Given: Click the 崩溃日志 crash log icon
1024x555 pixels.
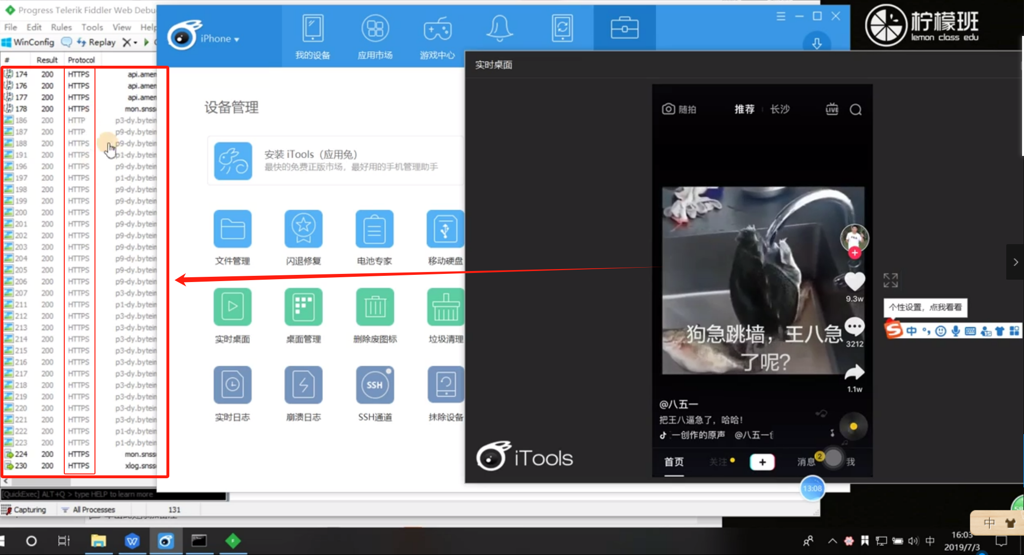Looking at the screenshot, I should [x=303, y=385].
